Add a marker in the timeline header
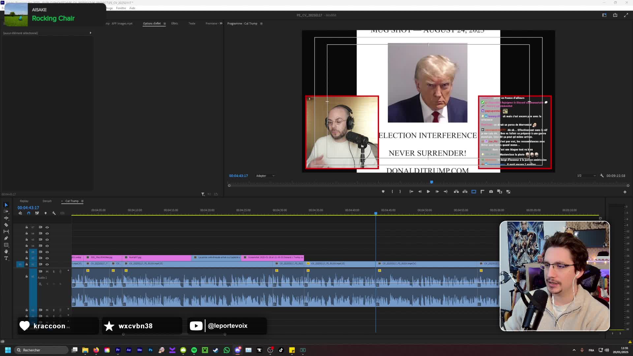 [45, 213]
